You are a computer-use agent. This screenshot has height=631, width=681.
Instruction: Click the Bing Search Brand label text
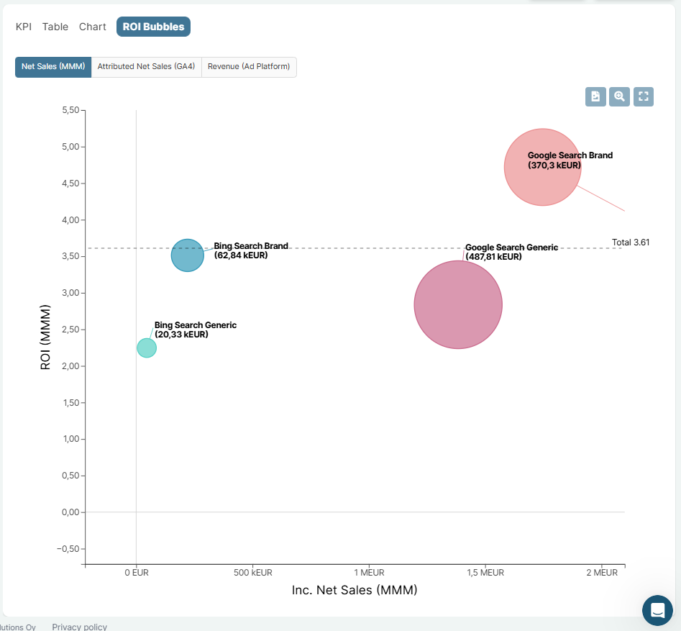click(250, 251)
